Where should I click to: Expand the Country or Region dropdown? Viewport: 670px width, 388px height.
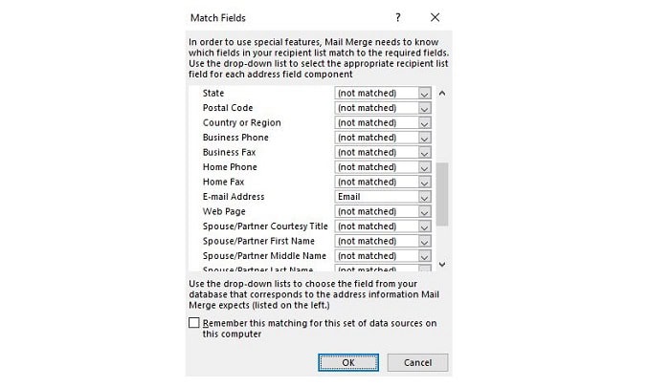pyautogui.click(x=425, y=123)
